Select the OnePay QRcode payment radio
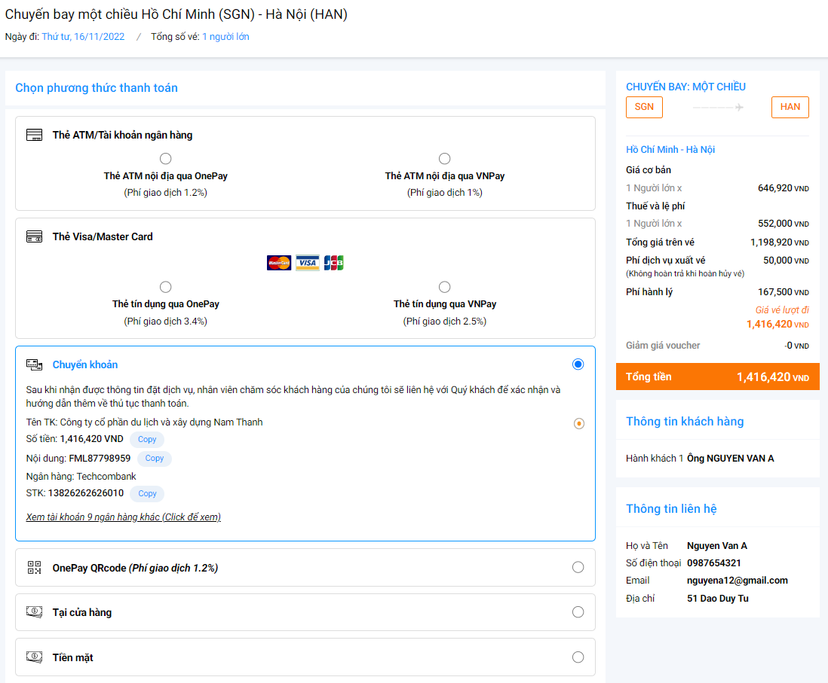 tap(578, 568)
